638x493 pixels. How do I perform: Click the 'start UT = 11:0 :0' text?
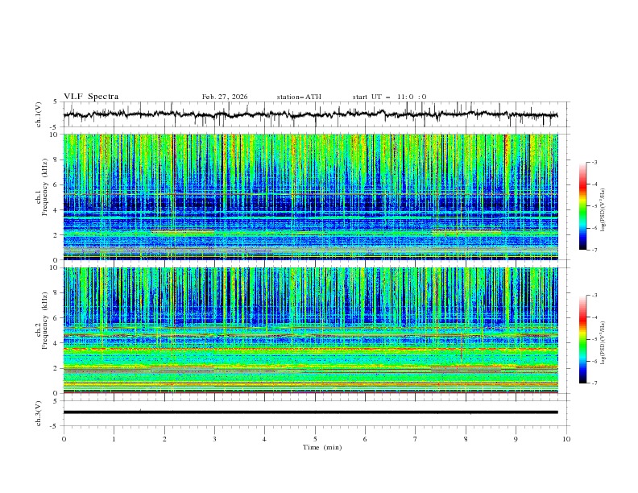click(389, 97)
